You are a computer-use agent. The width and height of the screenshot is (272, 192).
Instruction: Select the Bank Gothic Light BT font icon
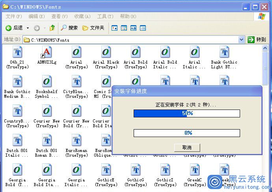[224, 52]
